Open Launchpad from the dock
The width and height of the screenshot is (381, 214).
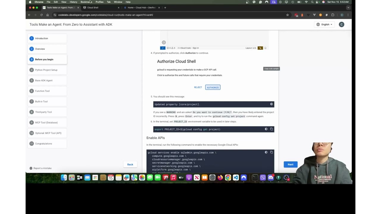coord(72,178)
